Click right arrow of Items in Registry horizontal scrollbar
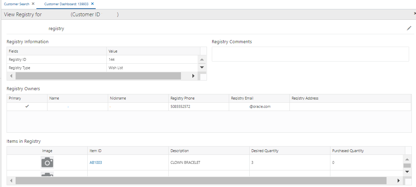Screen dimensions: 416x187 [x=398, y=180]
